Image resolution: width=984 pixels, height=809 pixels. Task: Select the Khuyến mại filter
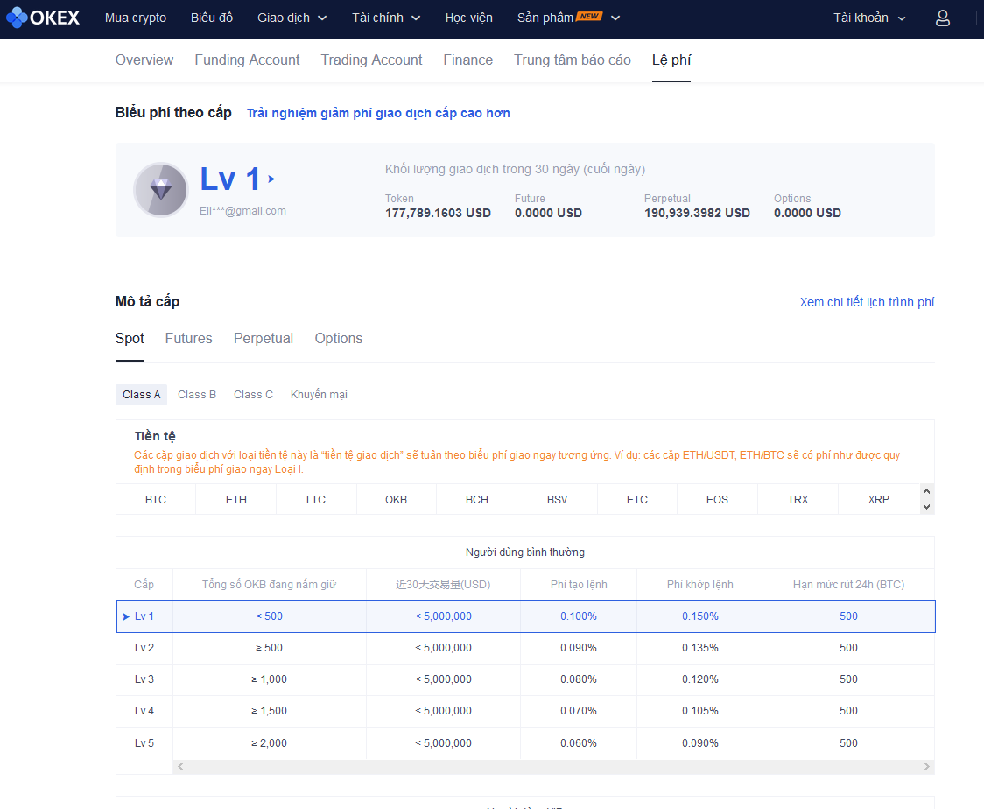coord(319,395)
